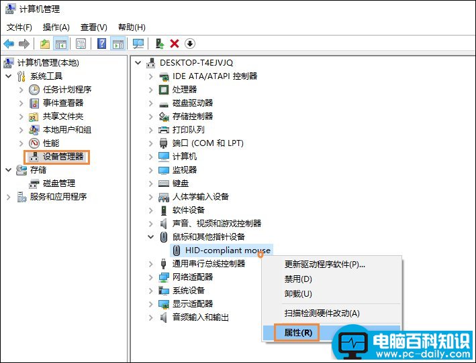Select the Software devices (软件设备) row
Screen dimensions: 476x363
(x=181, y=210)
